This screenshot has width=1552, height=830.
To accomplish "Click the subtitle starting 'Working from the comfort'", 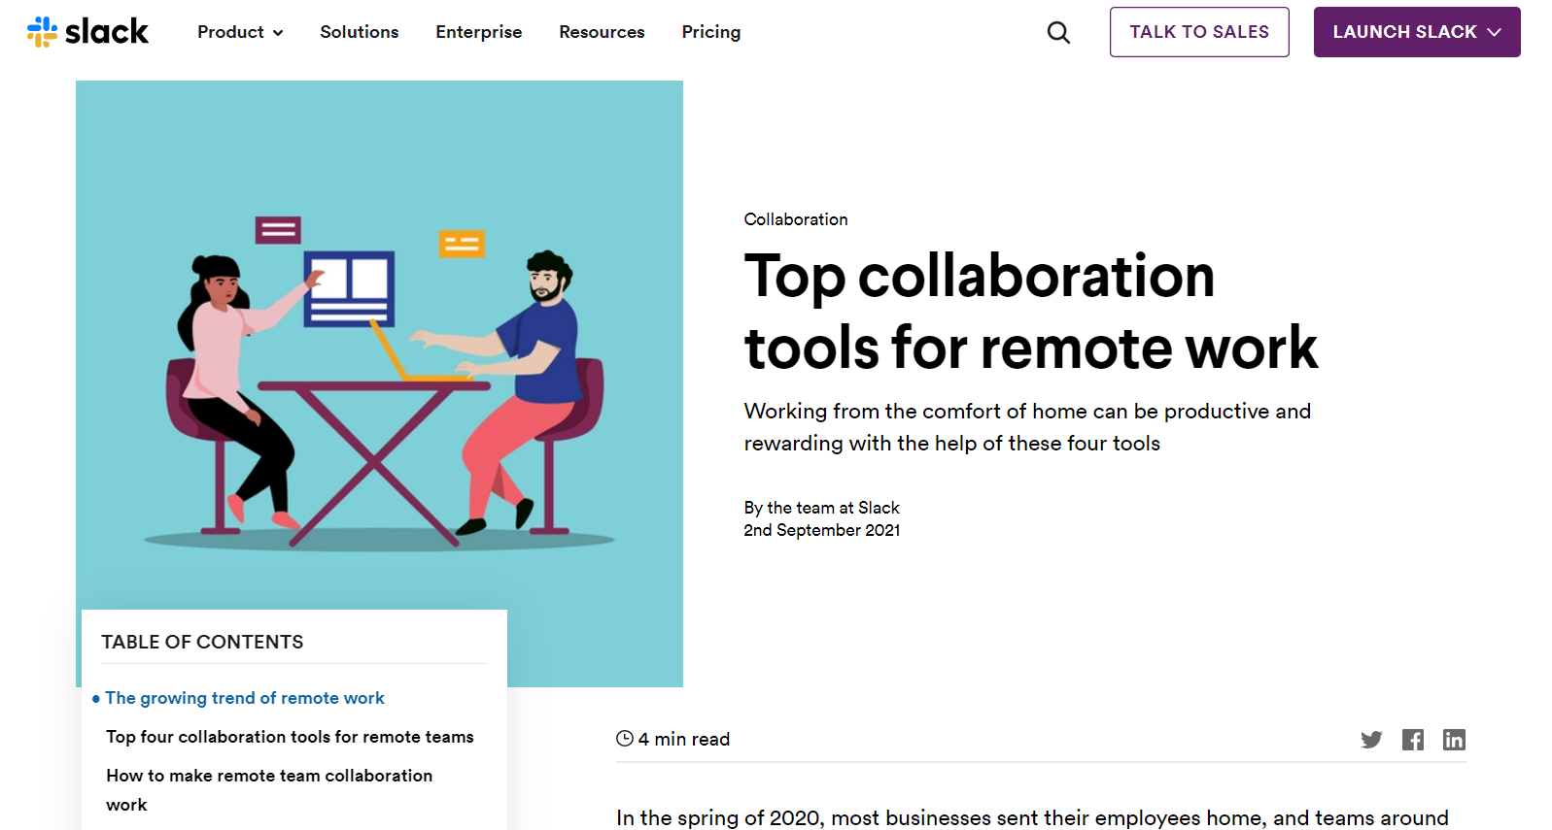I will pos(1027,427).
